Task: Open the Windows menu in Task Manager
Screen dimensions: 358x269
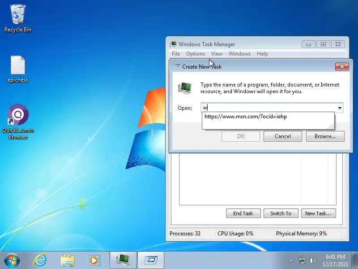Action: pyautogui.click(x=239, y=54)
